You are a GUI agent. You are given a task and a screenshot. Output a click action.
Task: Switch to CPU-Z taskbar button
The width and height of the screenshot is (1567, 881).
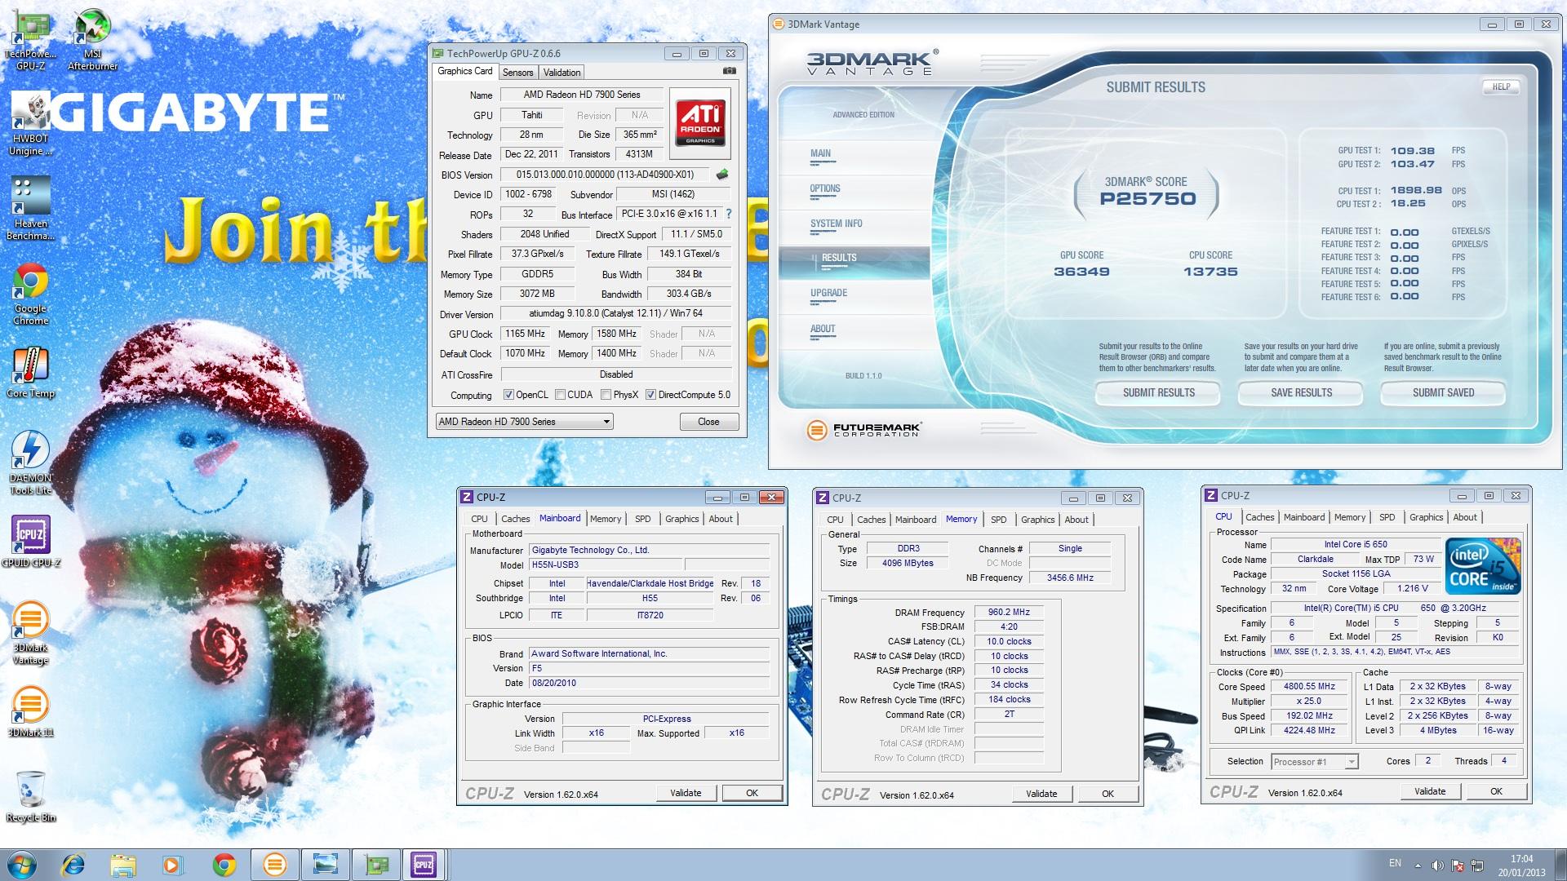point(424,865)
